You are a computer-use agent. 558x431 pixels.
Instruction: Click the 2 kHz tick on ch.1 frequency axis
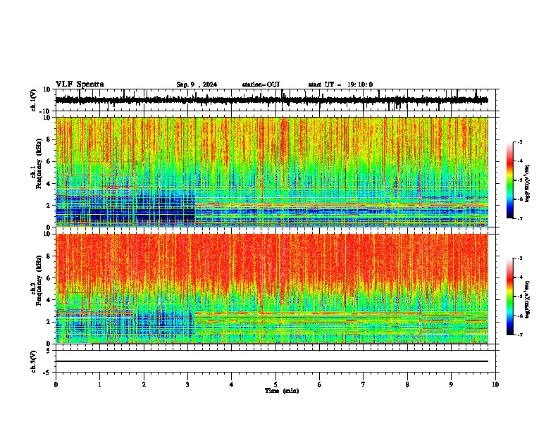click(49, 206)
